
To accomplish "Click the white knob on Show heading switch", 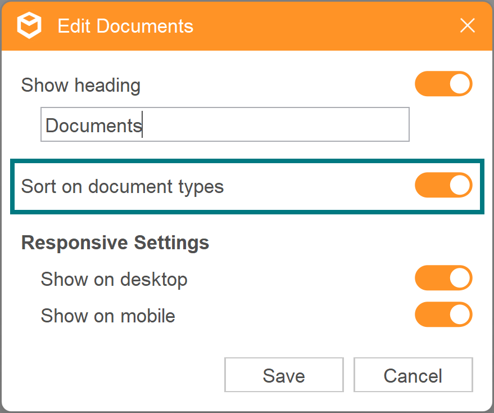I will coord(459,84).
